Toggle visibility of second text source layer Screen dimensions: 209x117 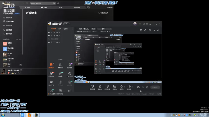(x=49, y=36)
